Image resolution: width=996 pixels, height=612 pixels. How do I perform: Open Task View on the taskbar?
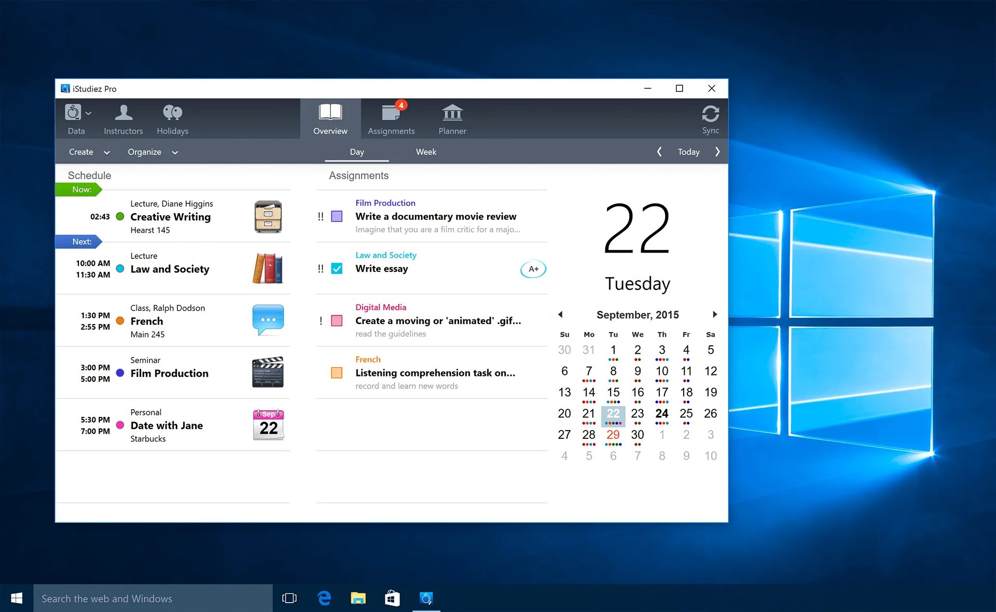coord(289,598)
